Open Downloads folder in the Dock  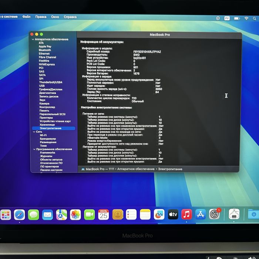point(253,214)
